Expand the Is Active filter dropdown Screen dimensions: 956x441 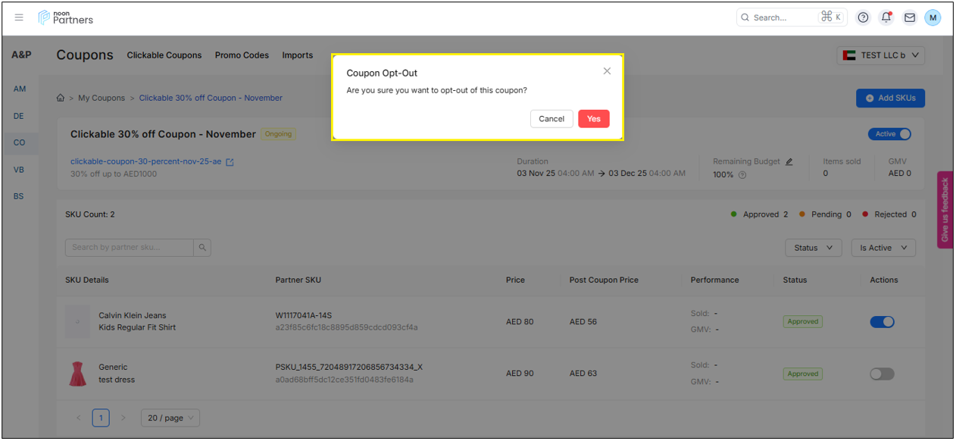[x=883, y=248]
